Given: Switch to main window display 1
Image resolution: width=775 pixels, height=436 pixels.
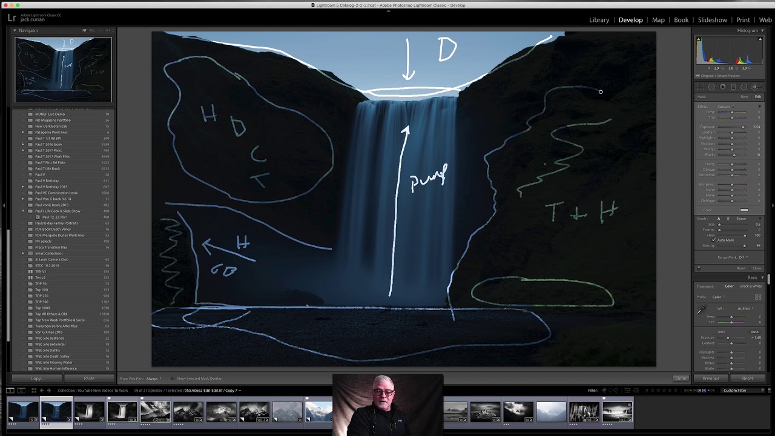Looking at the screenshot, I should (x=11, y=391).
